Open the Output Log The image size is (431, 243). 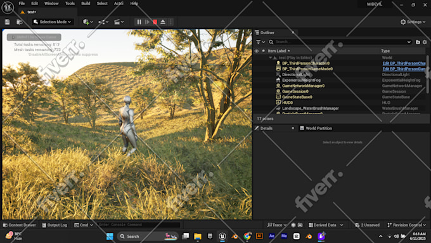55,225
